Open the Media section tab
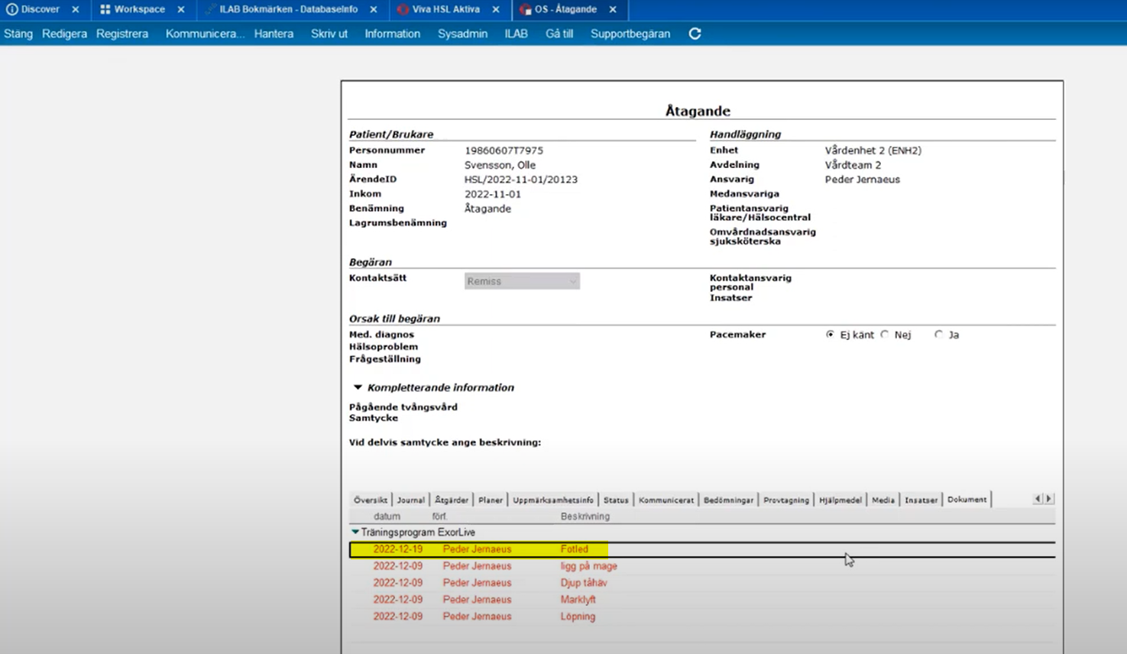This screenshot has height=654, width=1127. 883,500
